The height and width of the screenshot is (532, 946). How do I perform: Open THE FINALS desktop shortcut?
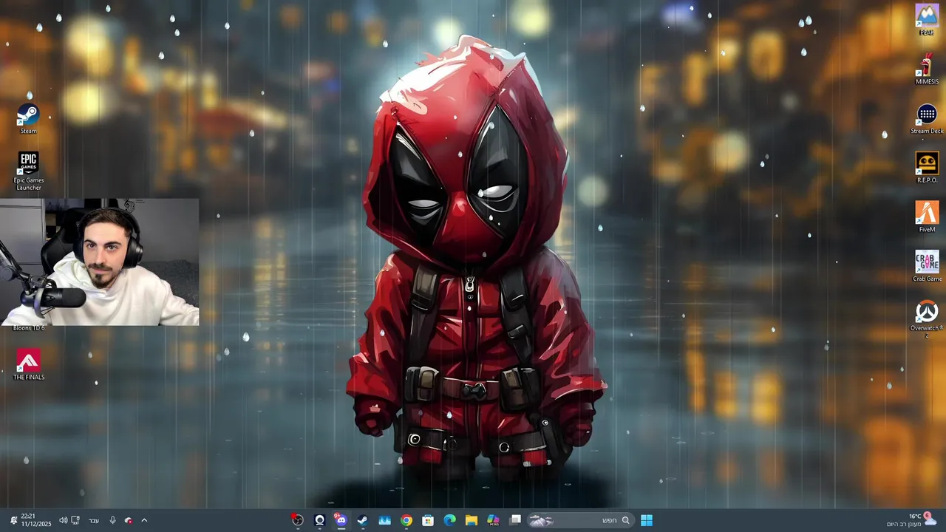[28, 365]
